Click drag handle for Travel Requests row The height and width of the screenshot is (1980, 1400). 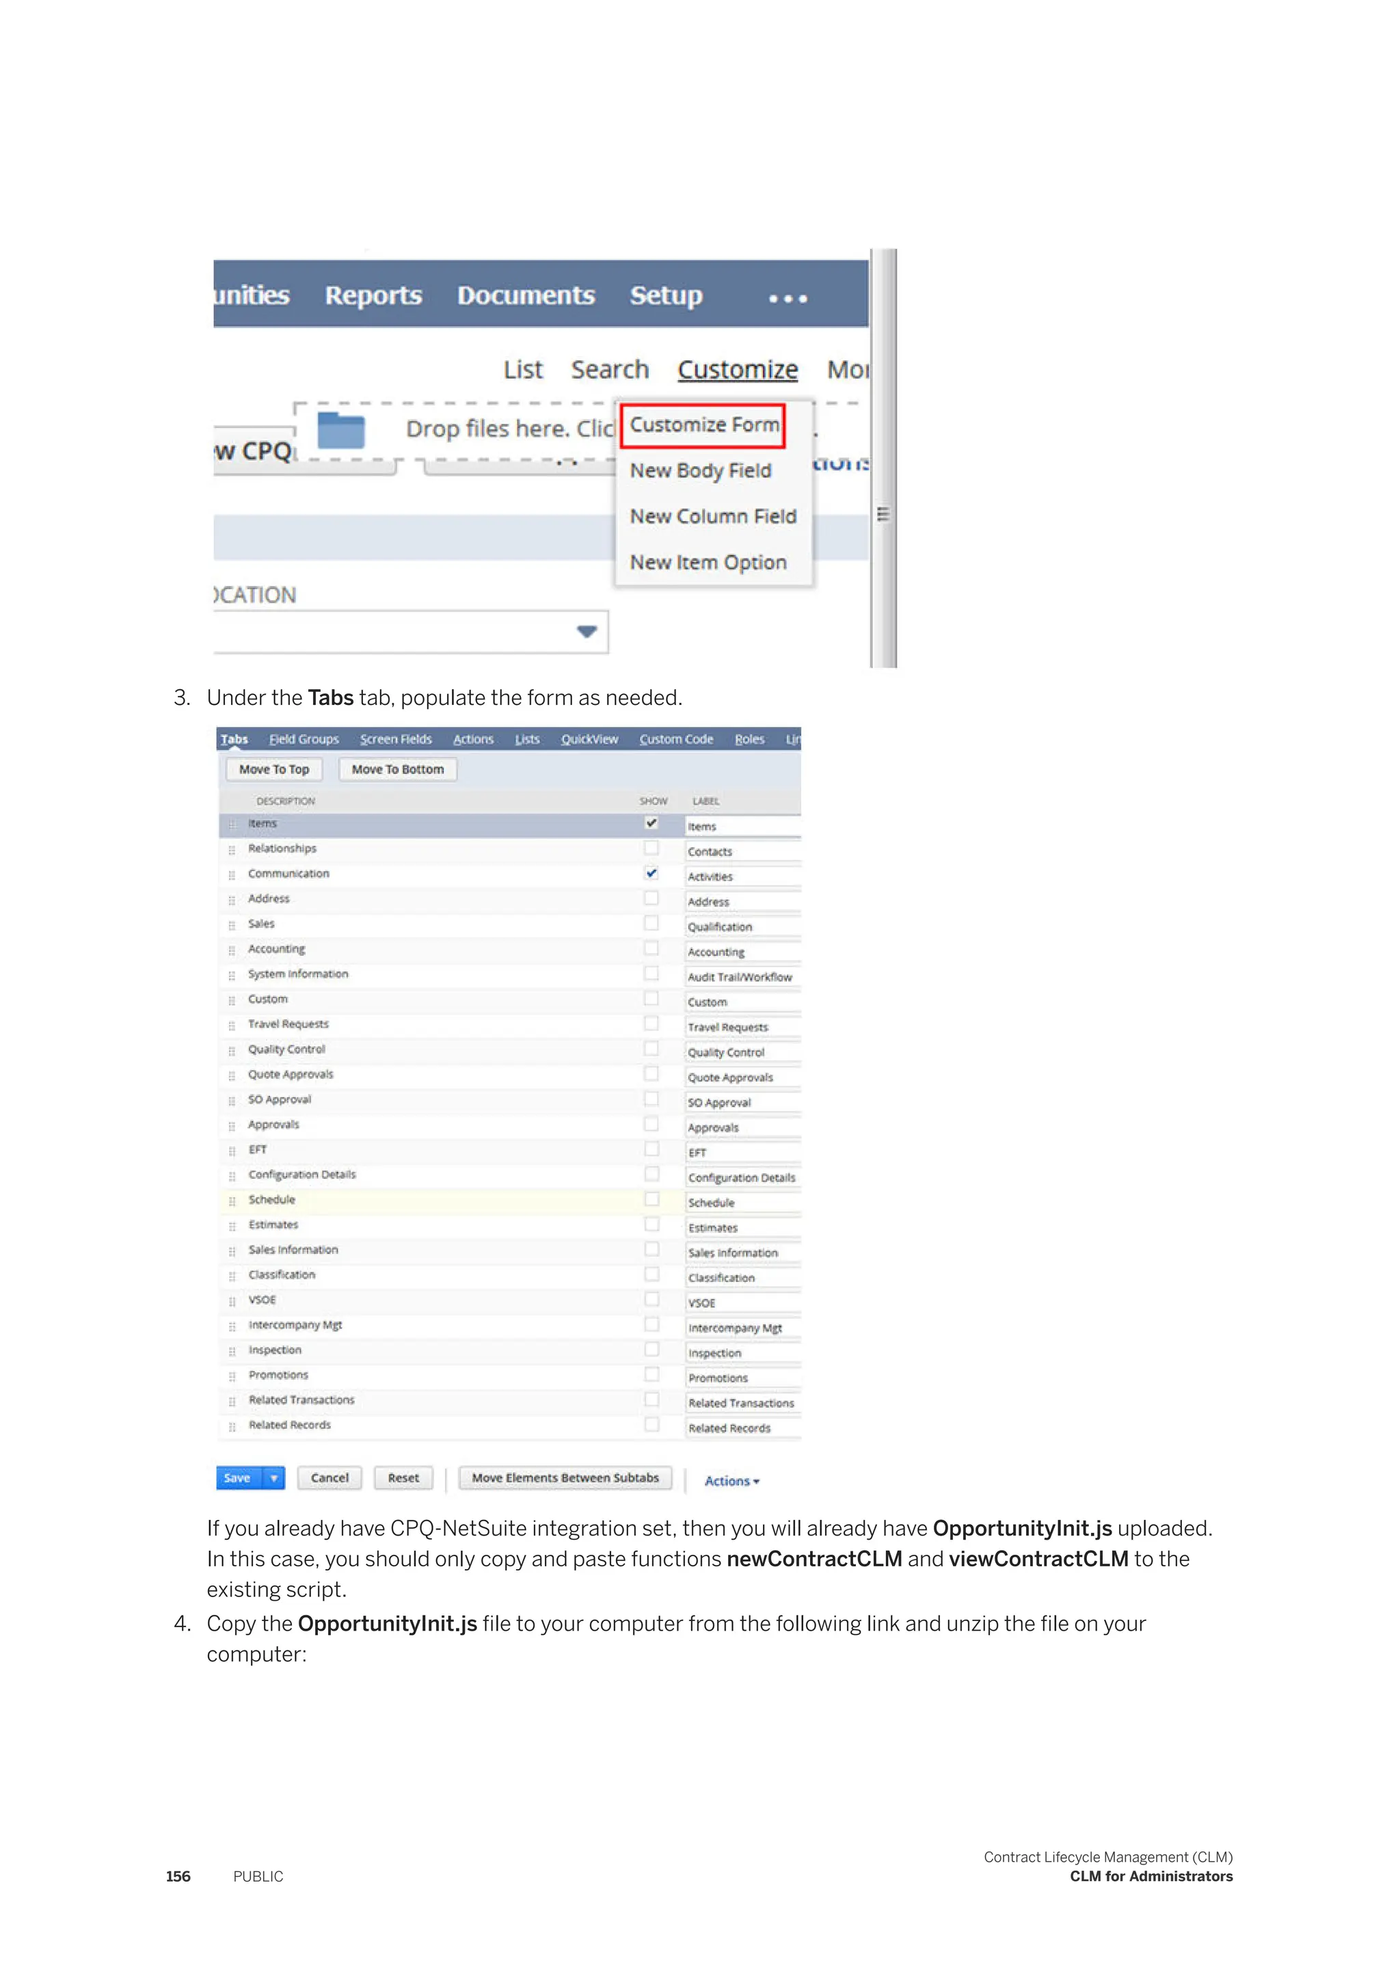click(x=232, y=1026)
